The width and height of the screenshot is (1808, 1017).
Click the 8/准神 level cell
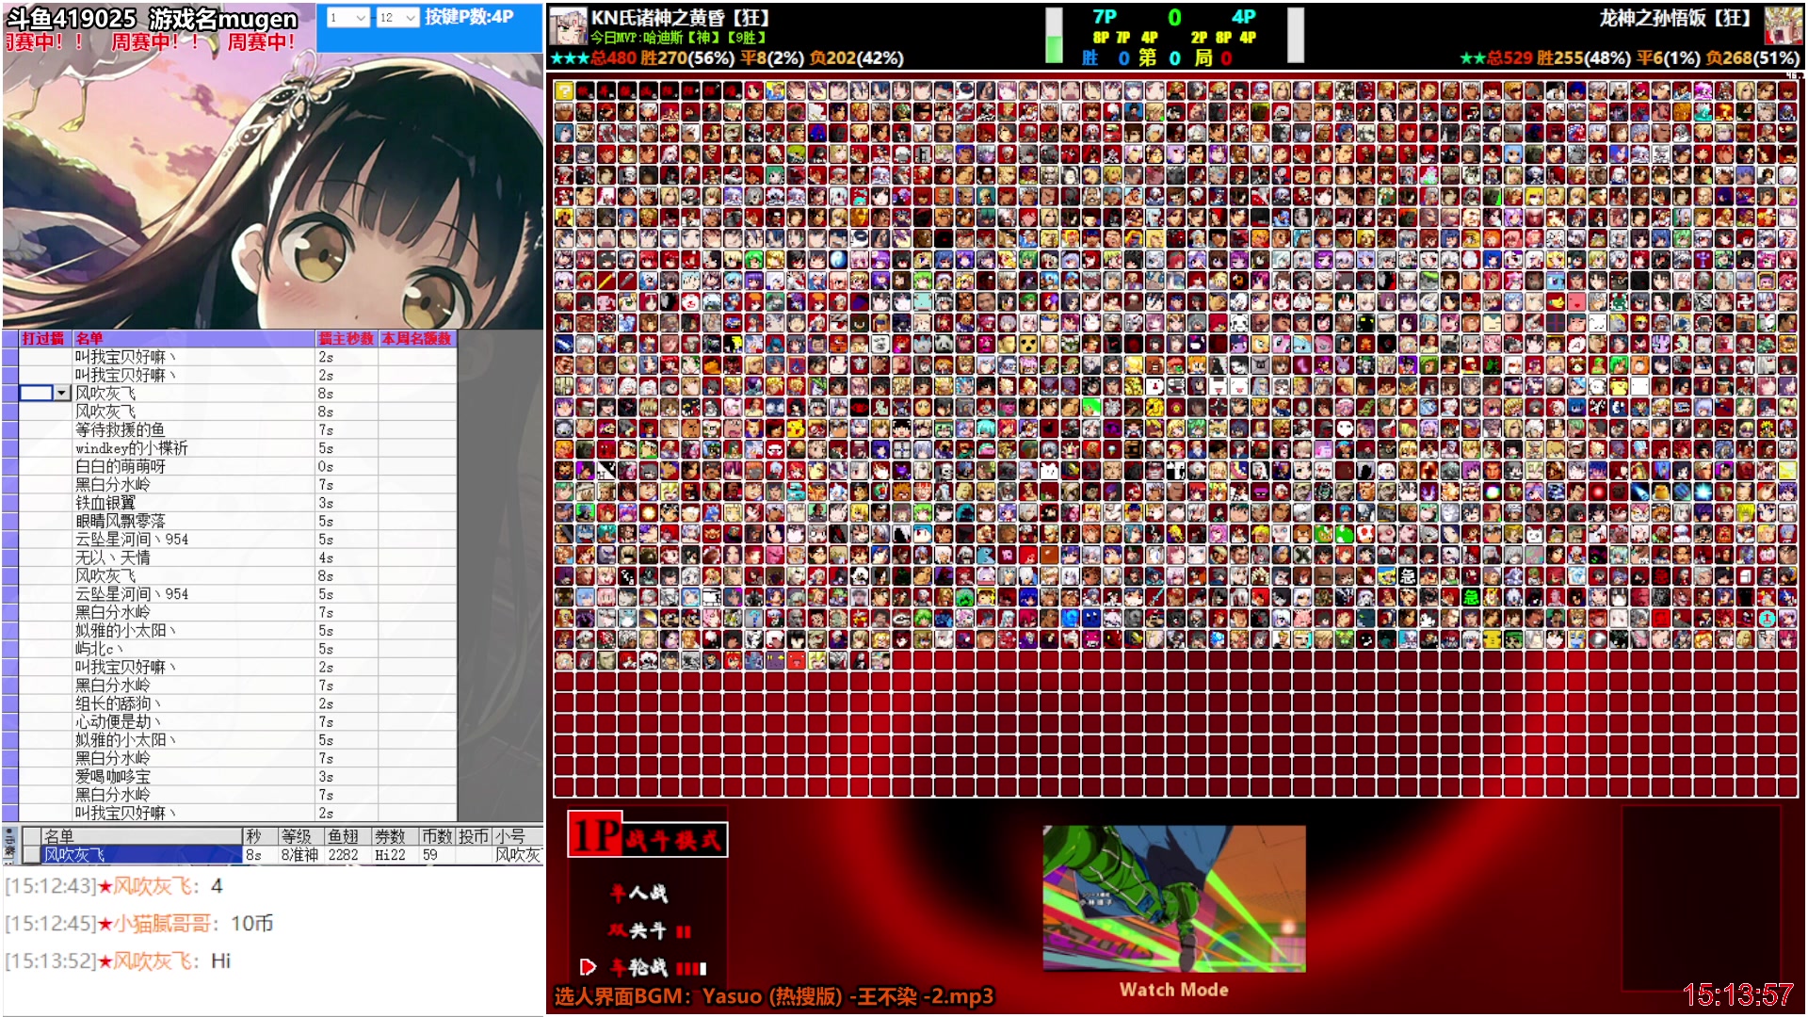click(299, 855)
